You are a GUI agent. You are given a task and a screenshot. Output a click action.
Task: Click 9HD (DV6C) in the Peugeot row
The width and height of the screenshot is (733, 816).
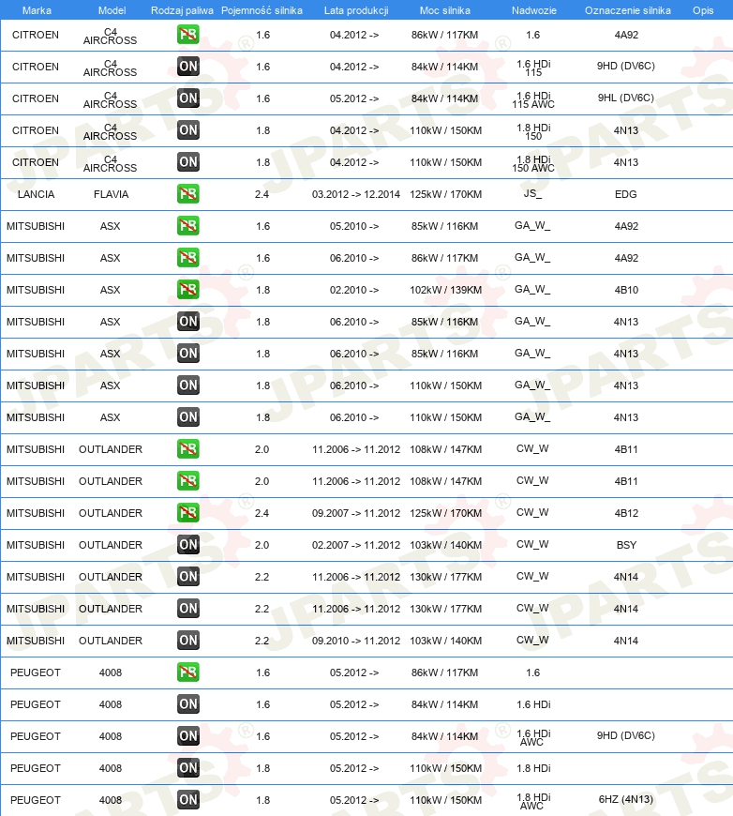click(x=626, y=735)
